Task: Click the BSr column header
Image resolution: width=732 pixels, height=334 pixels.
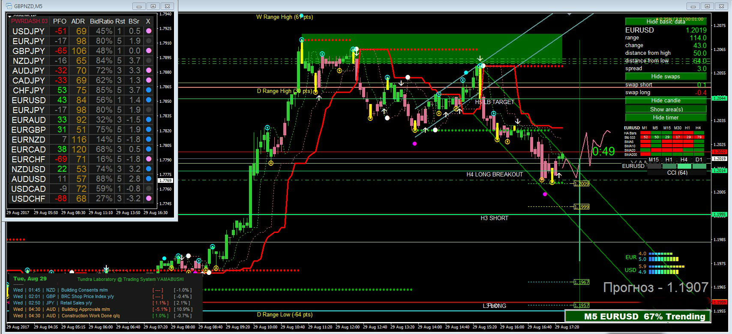Action: click(134, 21)
